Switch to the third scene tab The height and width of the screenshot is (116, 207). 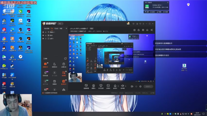[56, 28]
